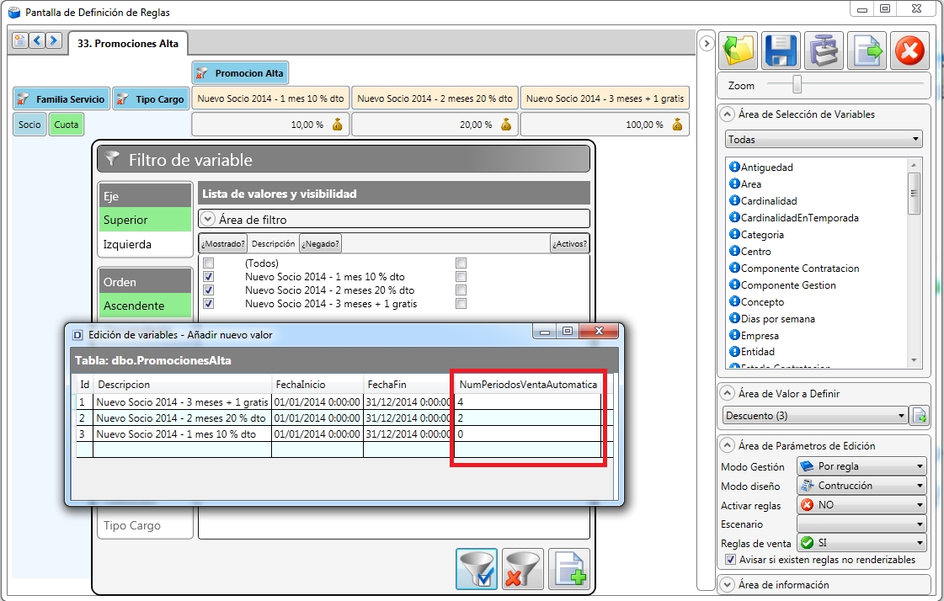Open the 'Todas' variables dropdown
Viewport: 944px width, 601px height.
click(824, 139)
